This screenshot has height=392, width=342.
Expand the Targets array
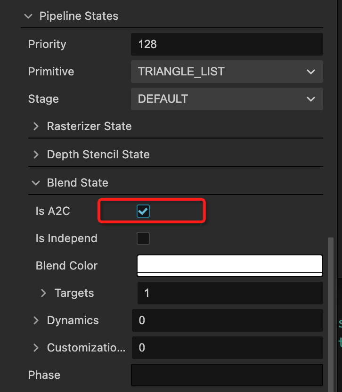coord(44,294)
